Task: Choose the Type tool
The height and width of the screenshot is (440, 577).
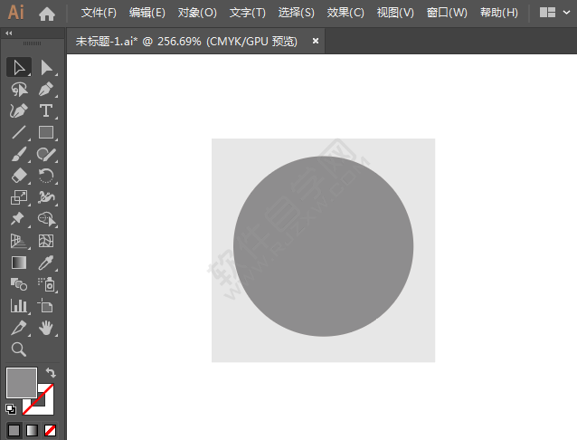Action: [x=46, y=111]
